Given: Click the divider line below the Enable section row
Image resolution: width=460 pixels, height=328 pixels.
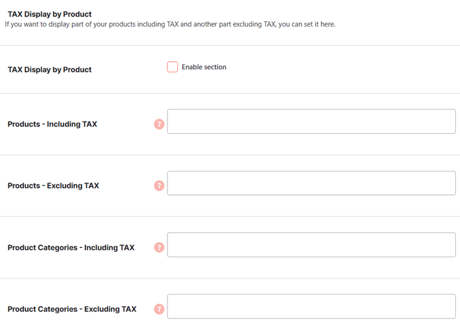Looking at the screenshot, I should pyautogui.click(x=230, y=94).
